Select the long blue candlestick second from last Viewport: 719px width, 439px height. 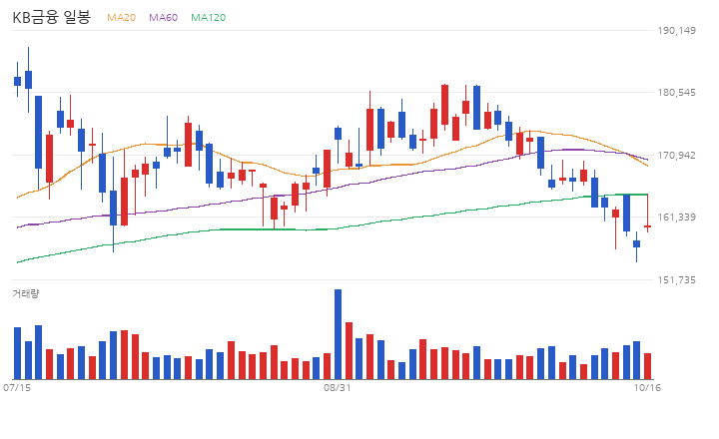[626, 214]
